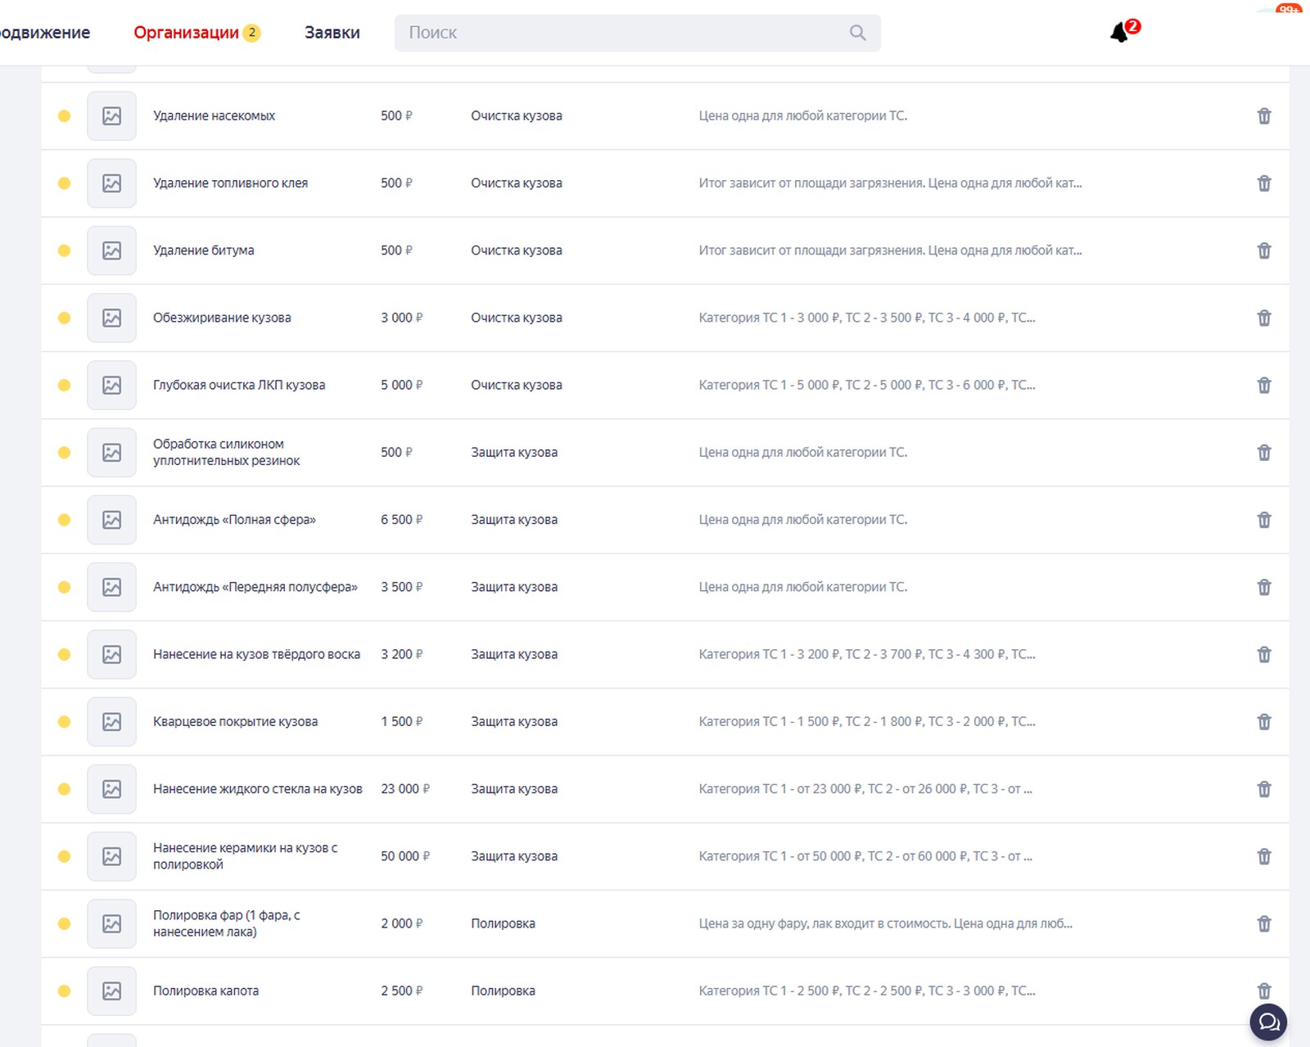Click the 3 000 ₽ price of Обезжиривание кузова
This screenshot has width=1310, height=1047.
[401, 318]
